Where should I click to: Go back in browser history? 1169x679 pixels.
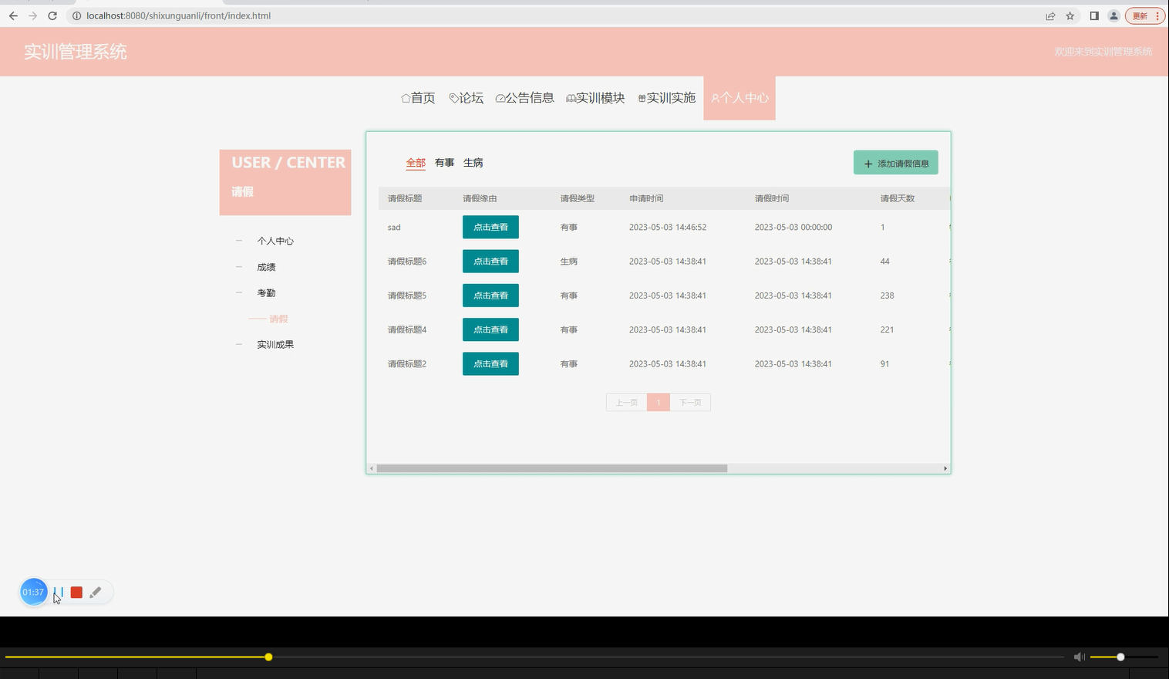coord(13,15)
